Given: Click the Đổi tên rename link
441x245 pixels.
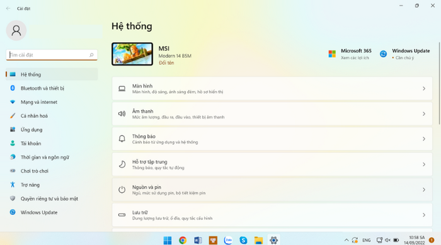Looking at the screenshot, I should [166, 63].
